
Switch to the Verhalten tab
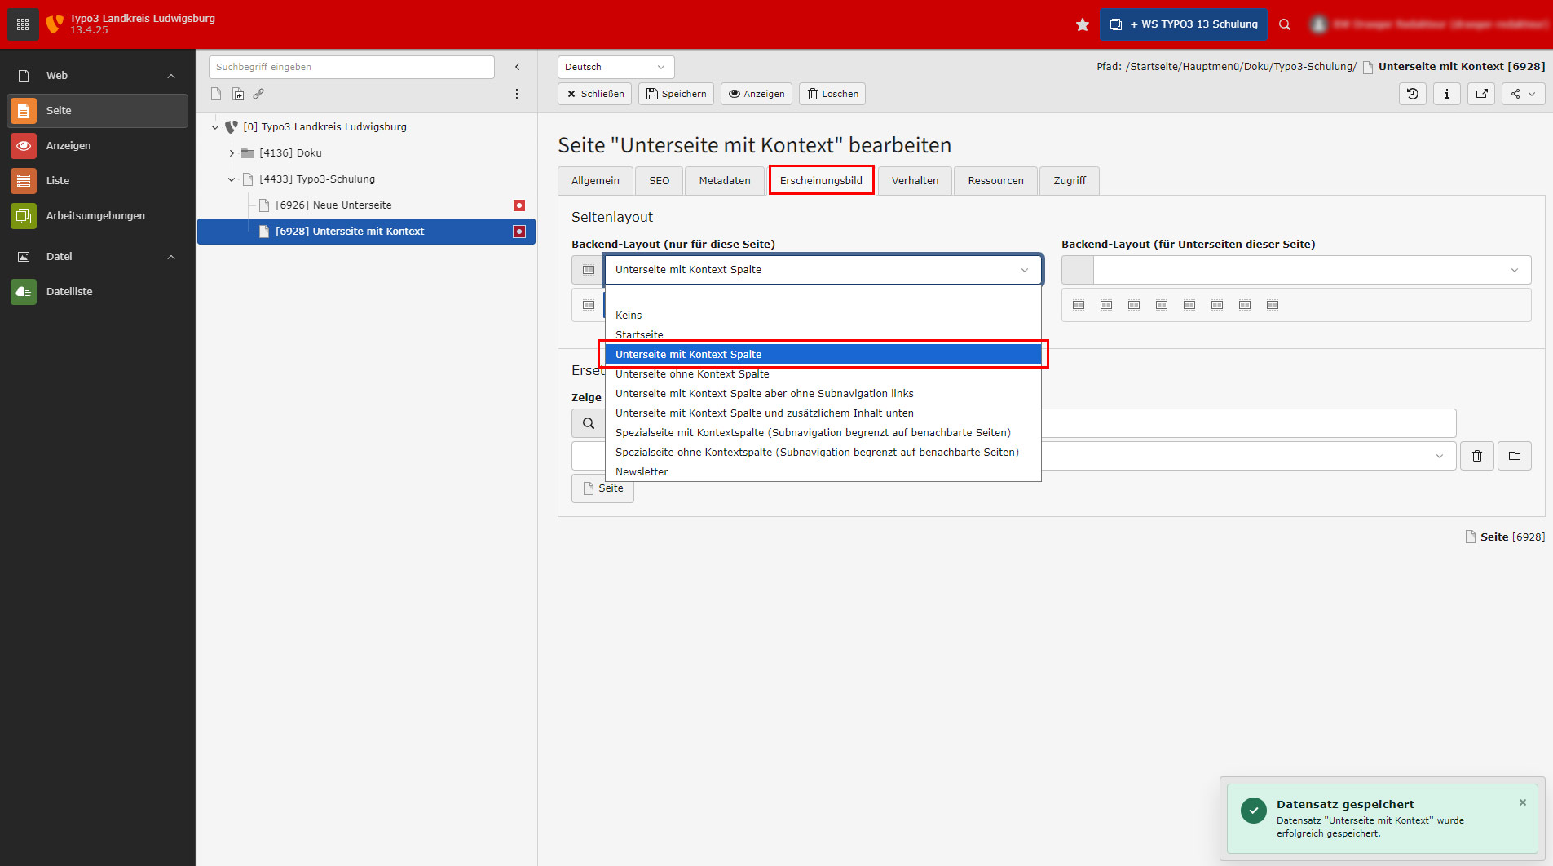(x=914, y=181)
